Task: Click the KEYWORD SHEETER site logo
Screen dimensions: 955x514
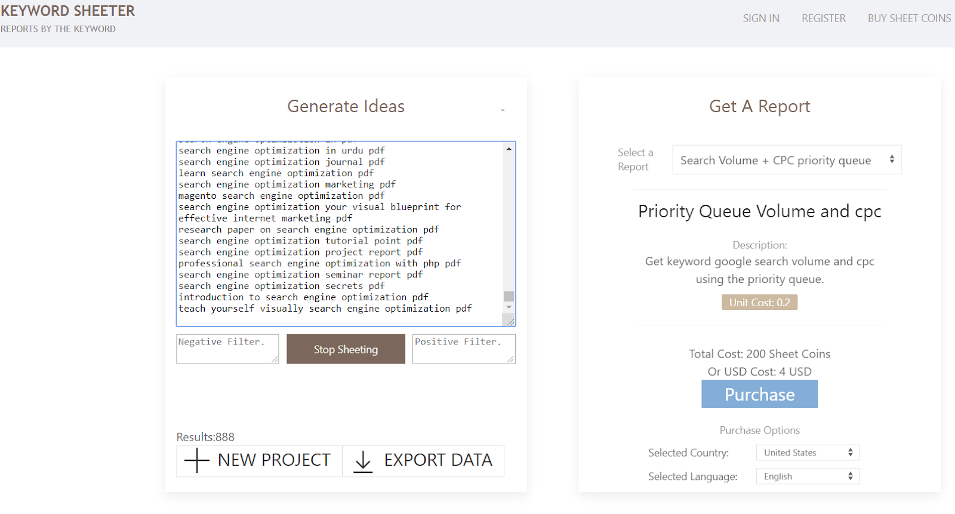Action: [x=67, y=11]
